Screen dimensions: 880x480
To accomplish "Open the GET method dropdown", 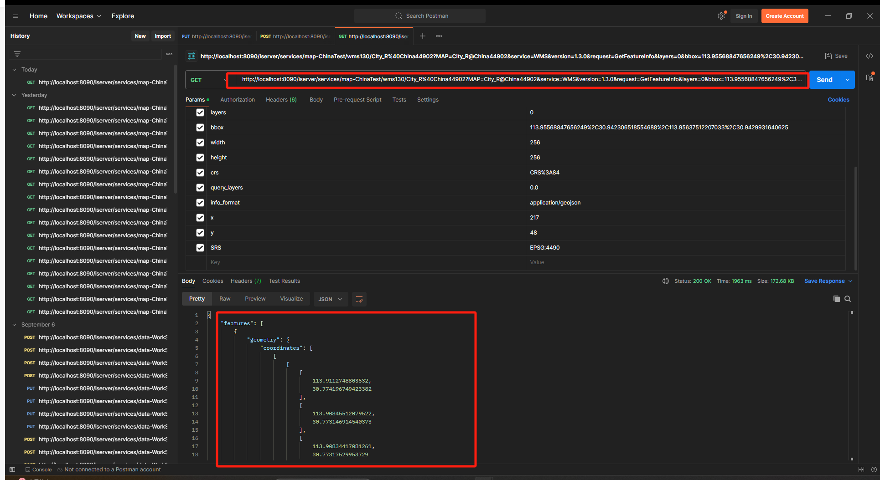I will coord(206,80).
